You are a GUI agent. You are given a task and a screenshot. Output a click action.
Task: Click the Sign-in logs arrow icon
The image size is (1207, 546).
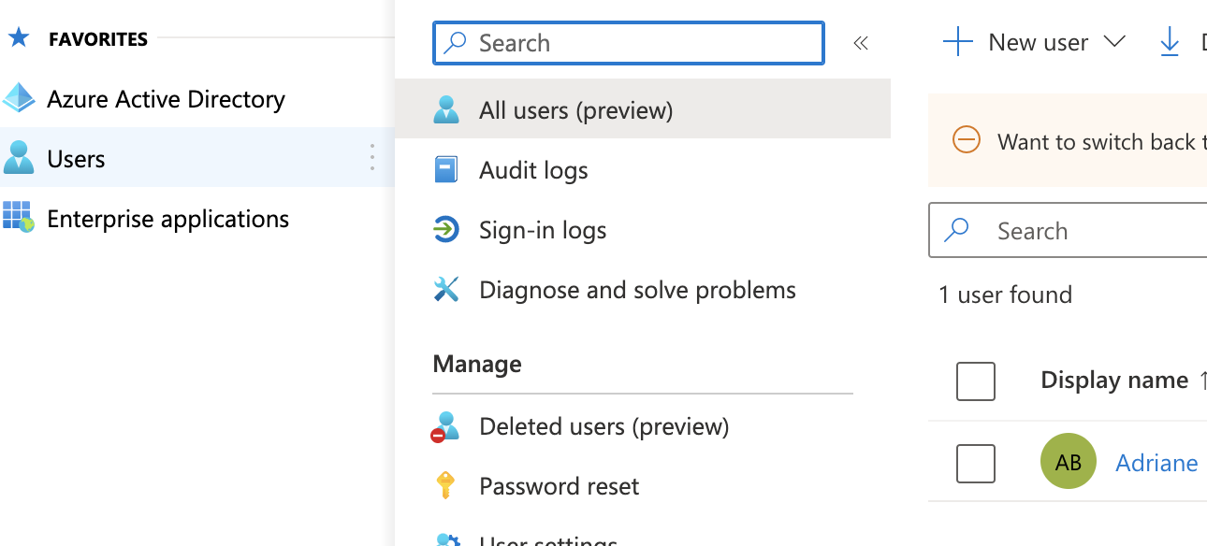pyautogui.click(x=446, y=229)
